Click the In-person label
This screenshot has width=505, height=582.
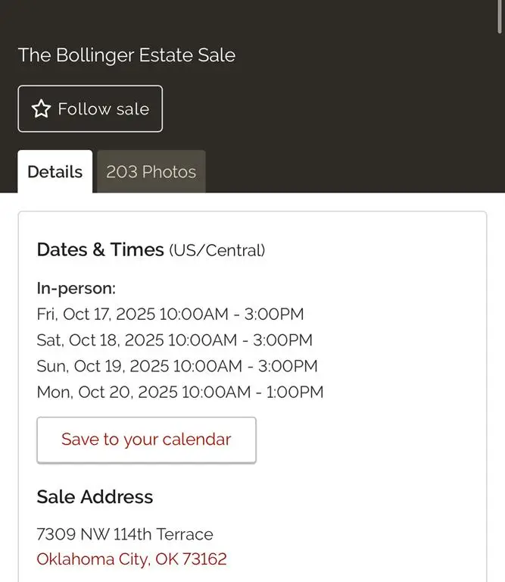click(x=76, y=288)
